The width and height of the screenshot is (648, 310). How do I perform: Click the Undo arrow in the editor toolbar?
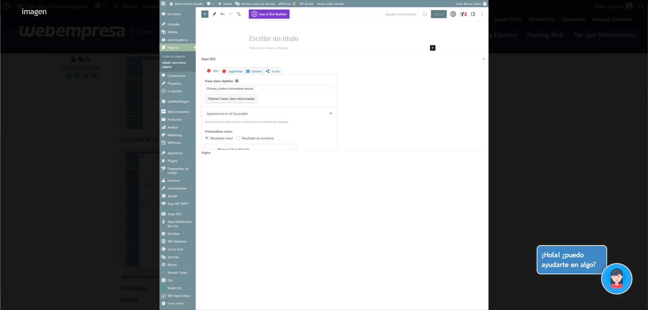click(x=223, y=14)
